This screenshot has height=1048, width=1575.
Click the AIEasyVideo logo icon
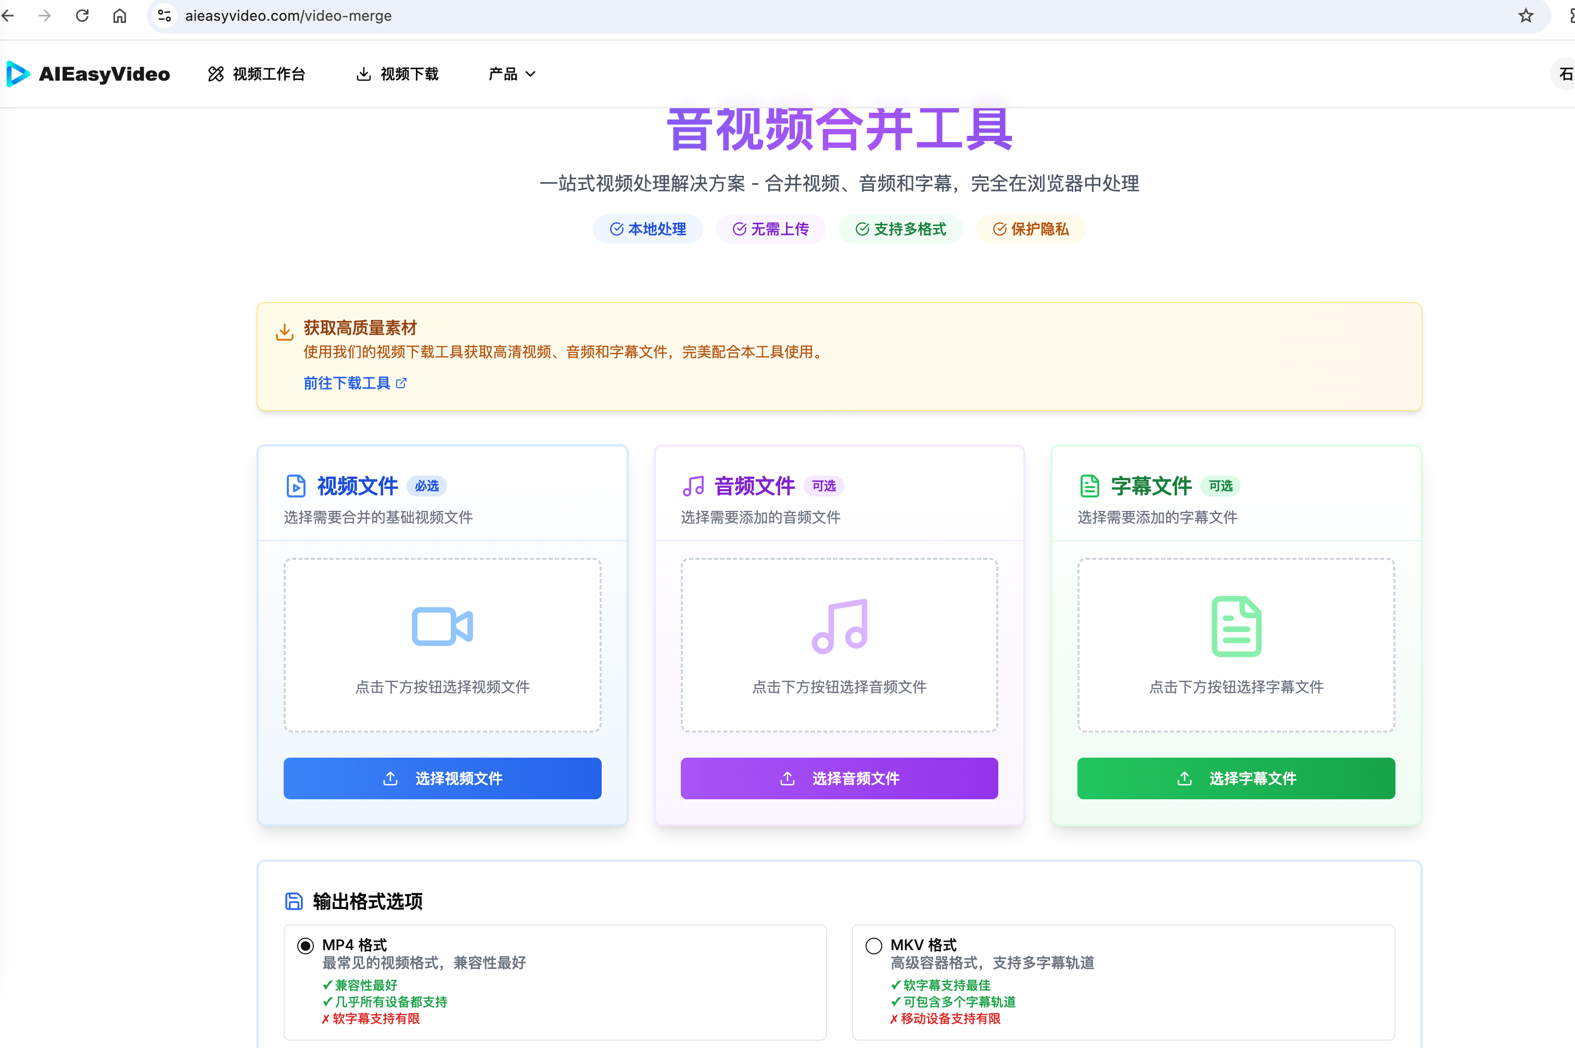tap(18, 73)
